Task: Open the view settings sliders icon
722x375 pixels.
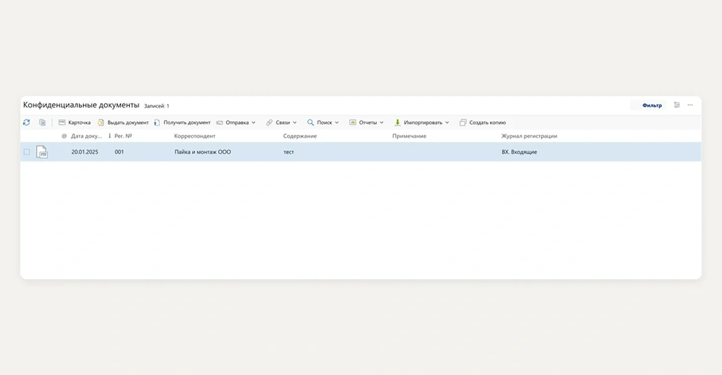Action: pos(677,105)
